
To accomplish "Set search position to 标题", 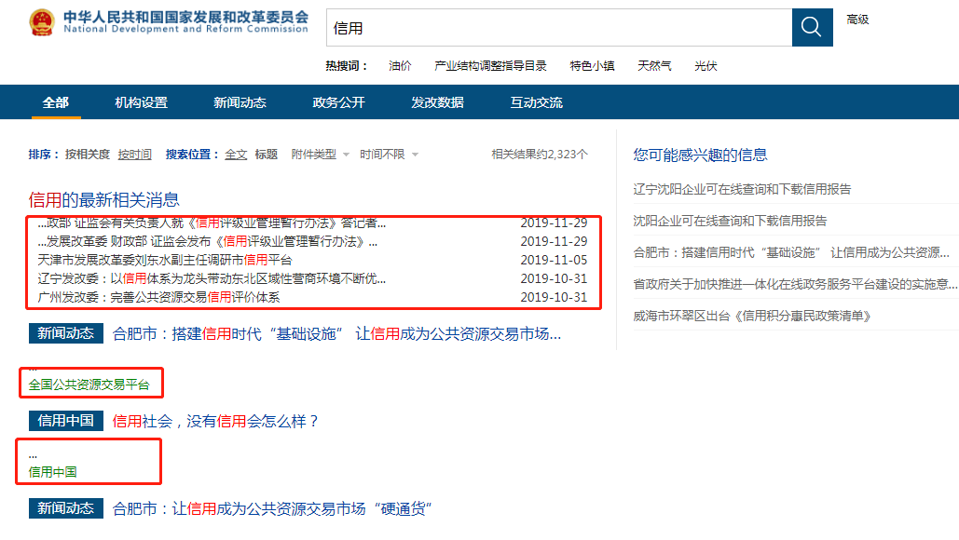I will pos(266,155).
